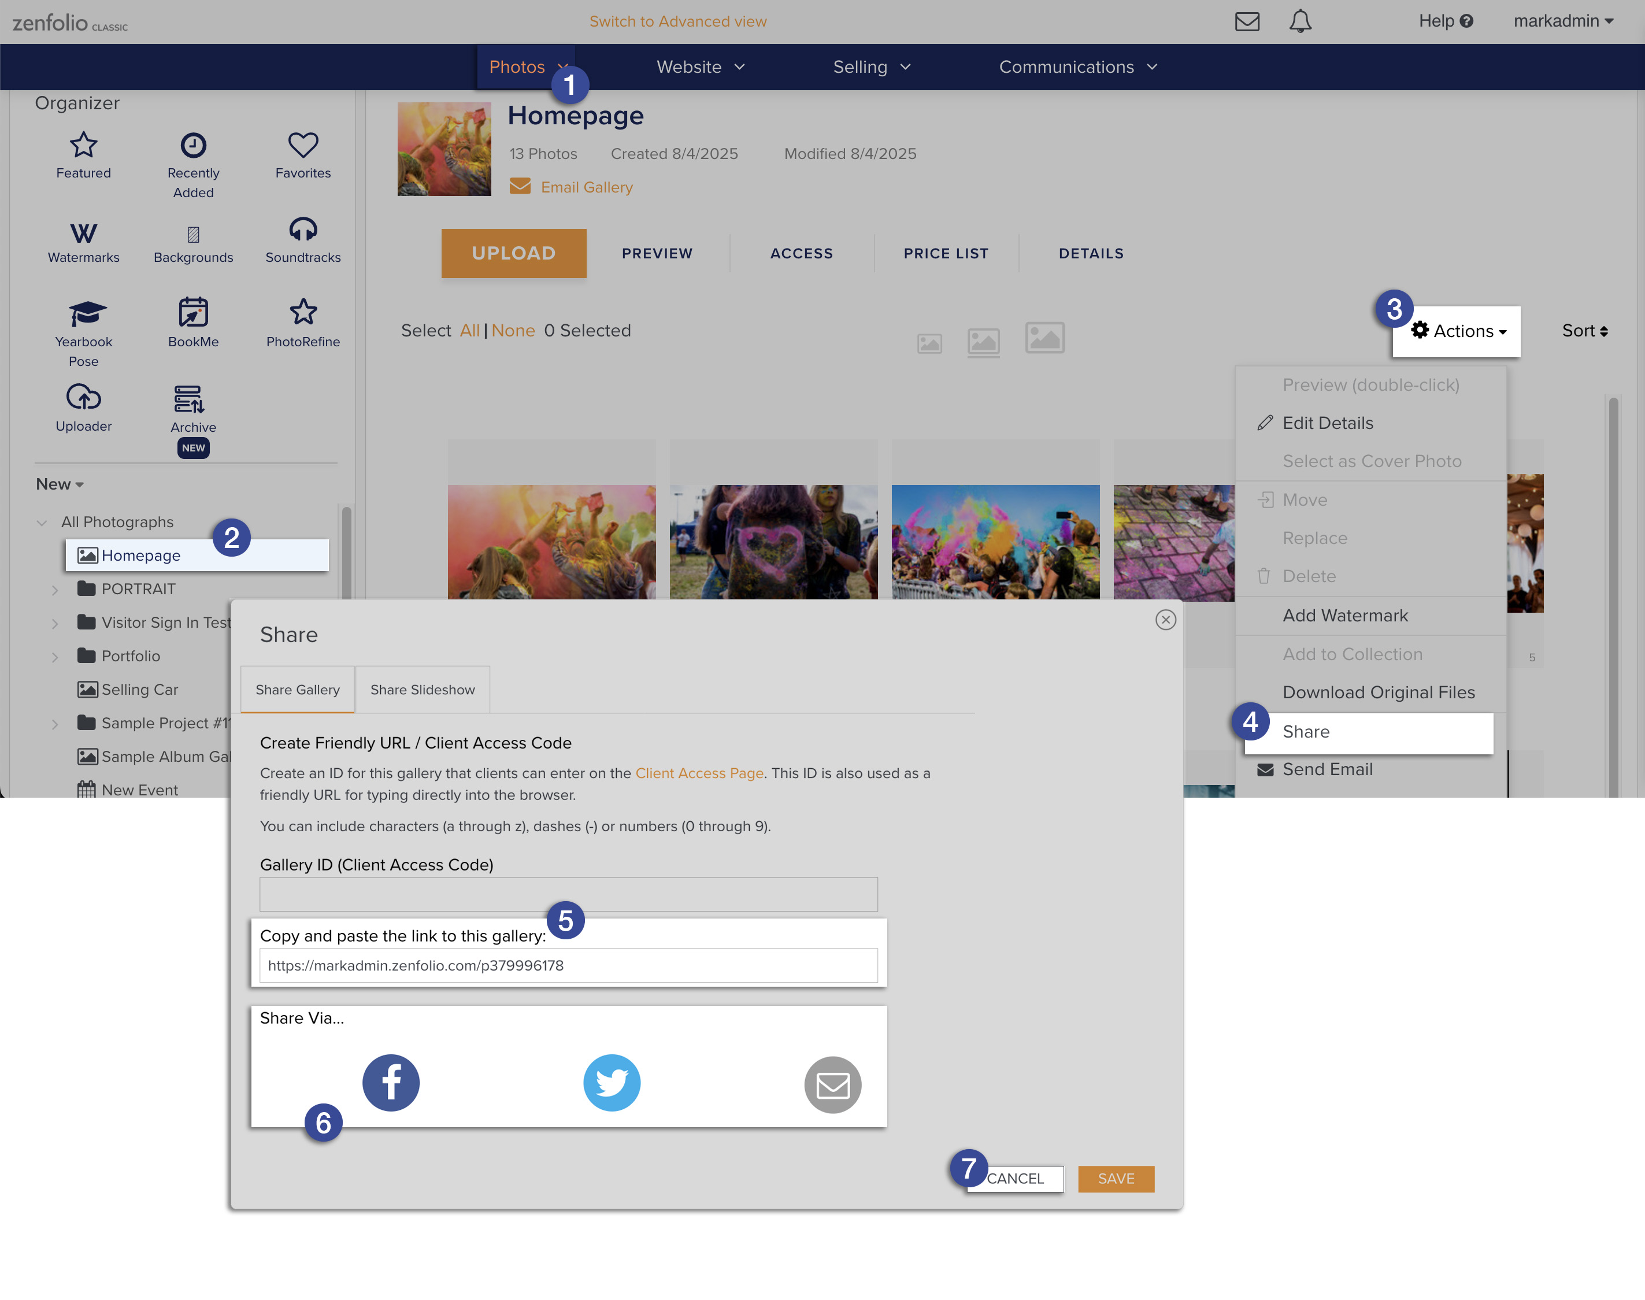The height and width of the screenshot is (1300, 1645).
Task: Open the Yearbook Pose icon
Action: (87, 313)
